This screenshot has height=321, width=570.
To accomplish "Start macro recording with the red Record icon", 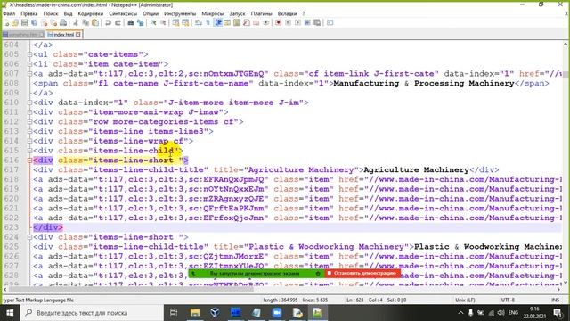I will coord(278,22).
